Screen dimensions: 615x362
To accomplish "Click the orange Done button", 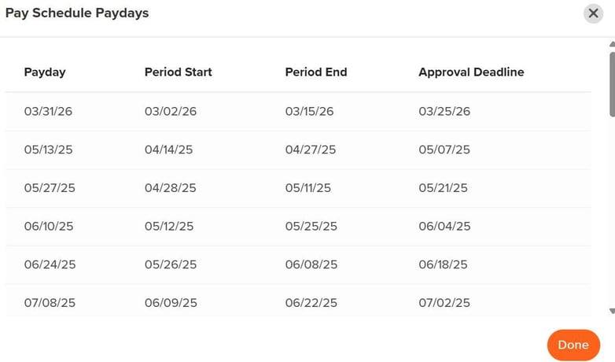I will coord(573,345).
